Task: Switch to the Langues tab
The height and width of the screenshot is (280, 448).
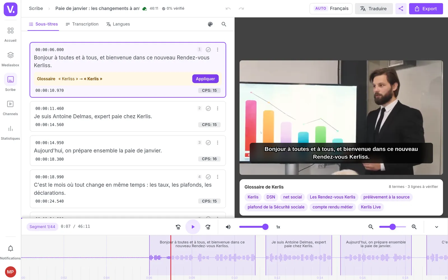Action: [118, 24]
